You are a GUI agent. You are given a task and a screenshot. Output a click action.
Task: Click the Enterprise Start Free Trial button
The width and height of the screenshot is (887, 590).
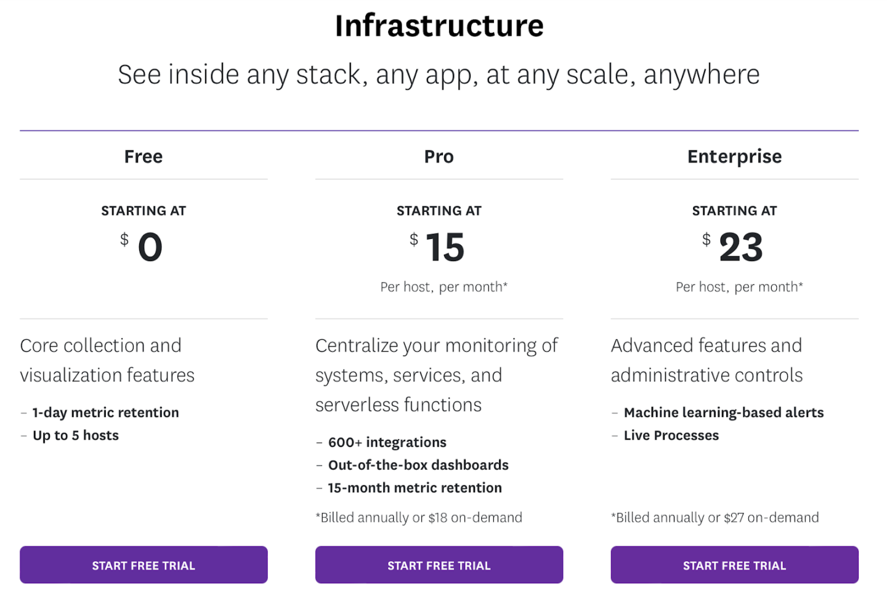[x=734, y=565]
